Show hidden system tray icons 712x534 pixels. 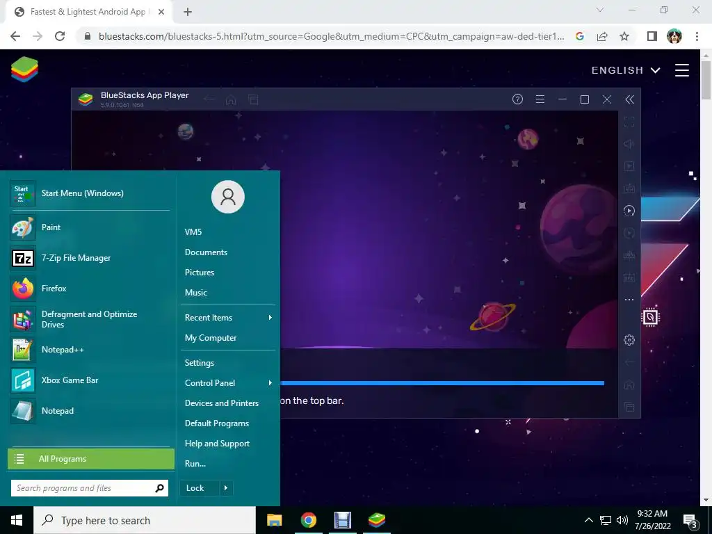coord(588,520)
